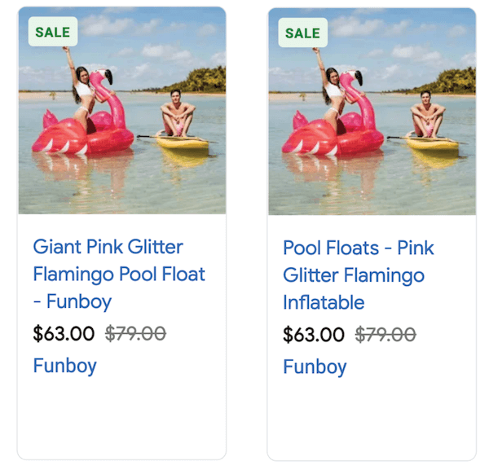
Task: Open Giant Pink Glitter Flamingo Pool Float image
Action: 122,111
